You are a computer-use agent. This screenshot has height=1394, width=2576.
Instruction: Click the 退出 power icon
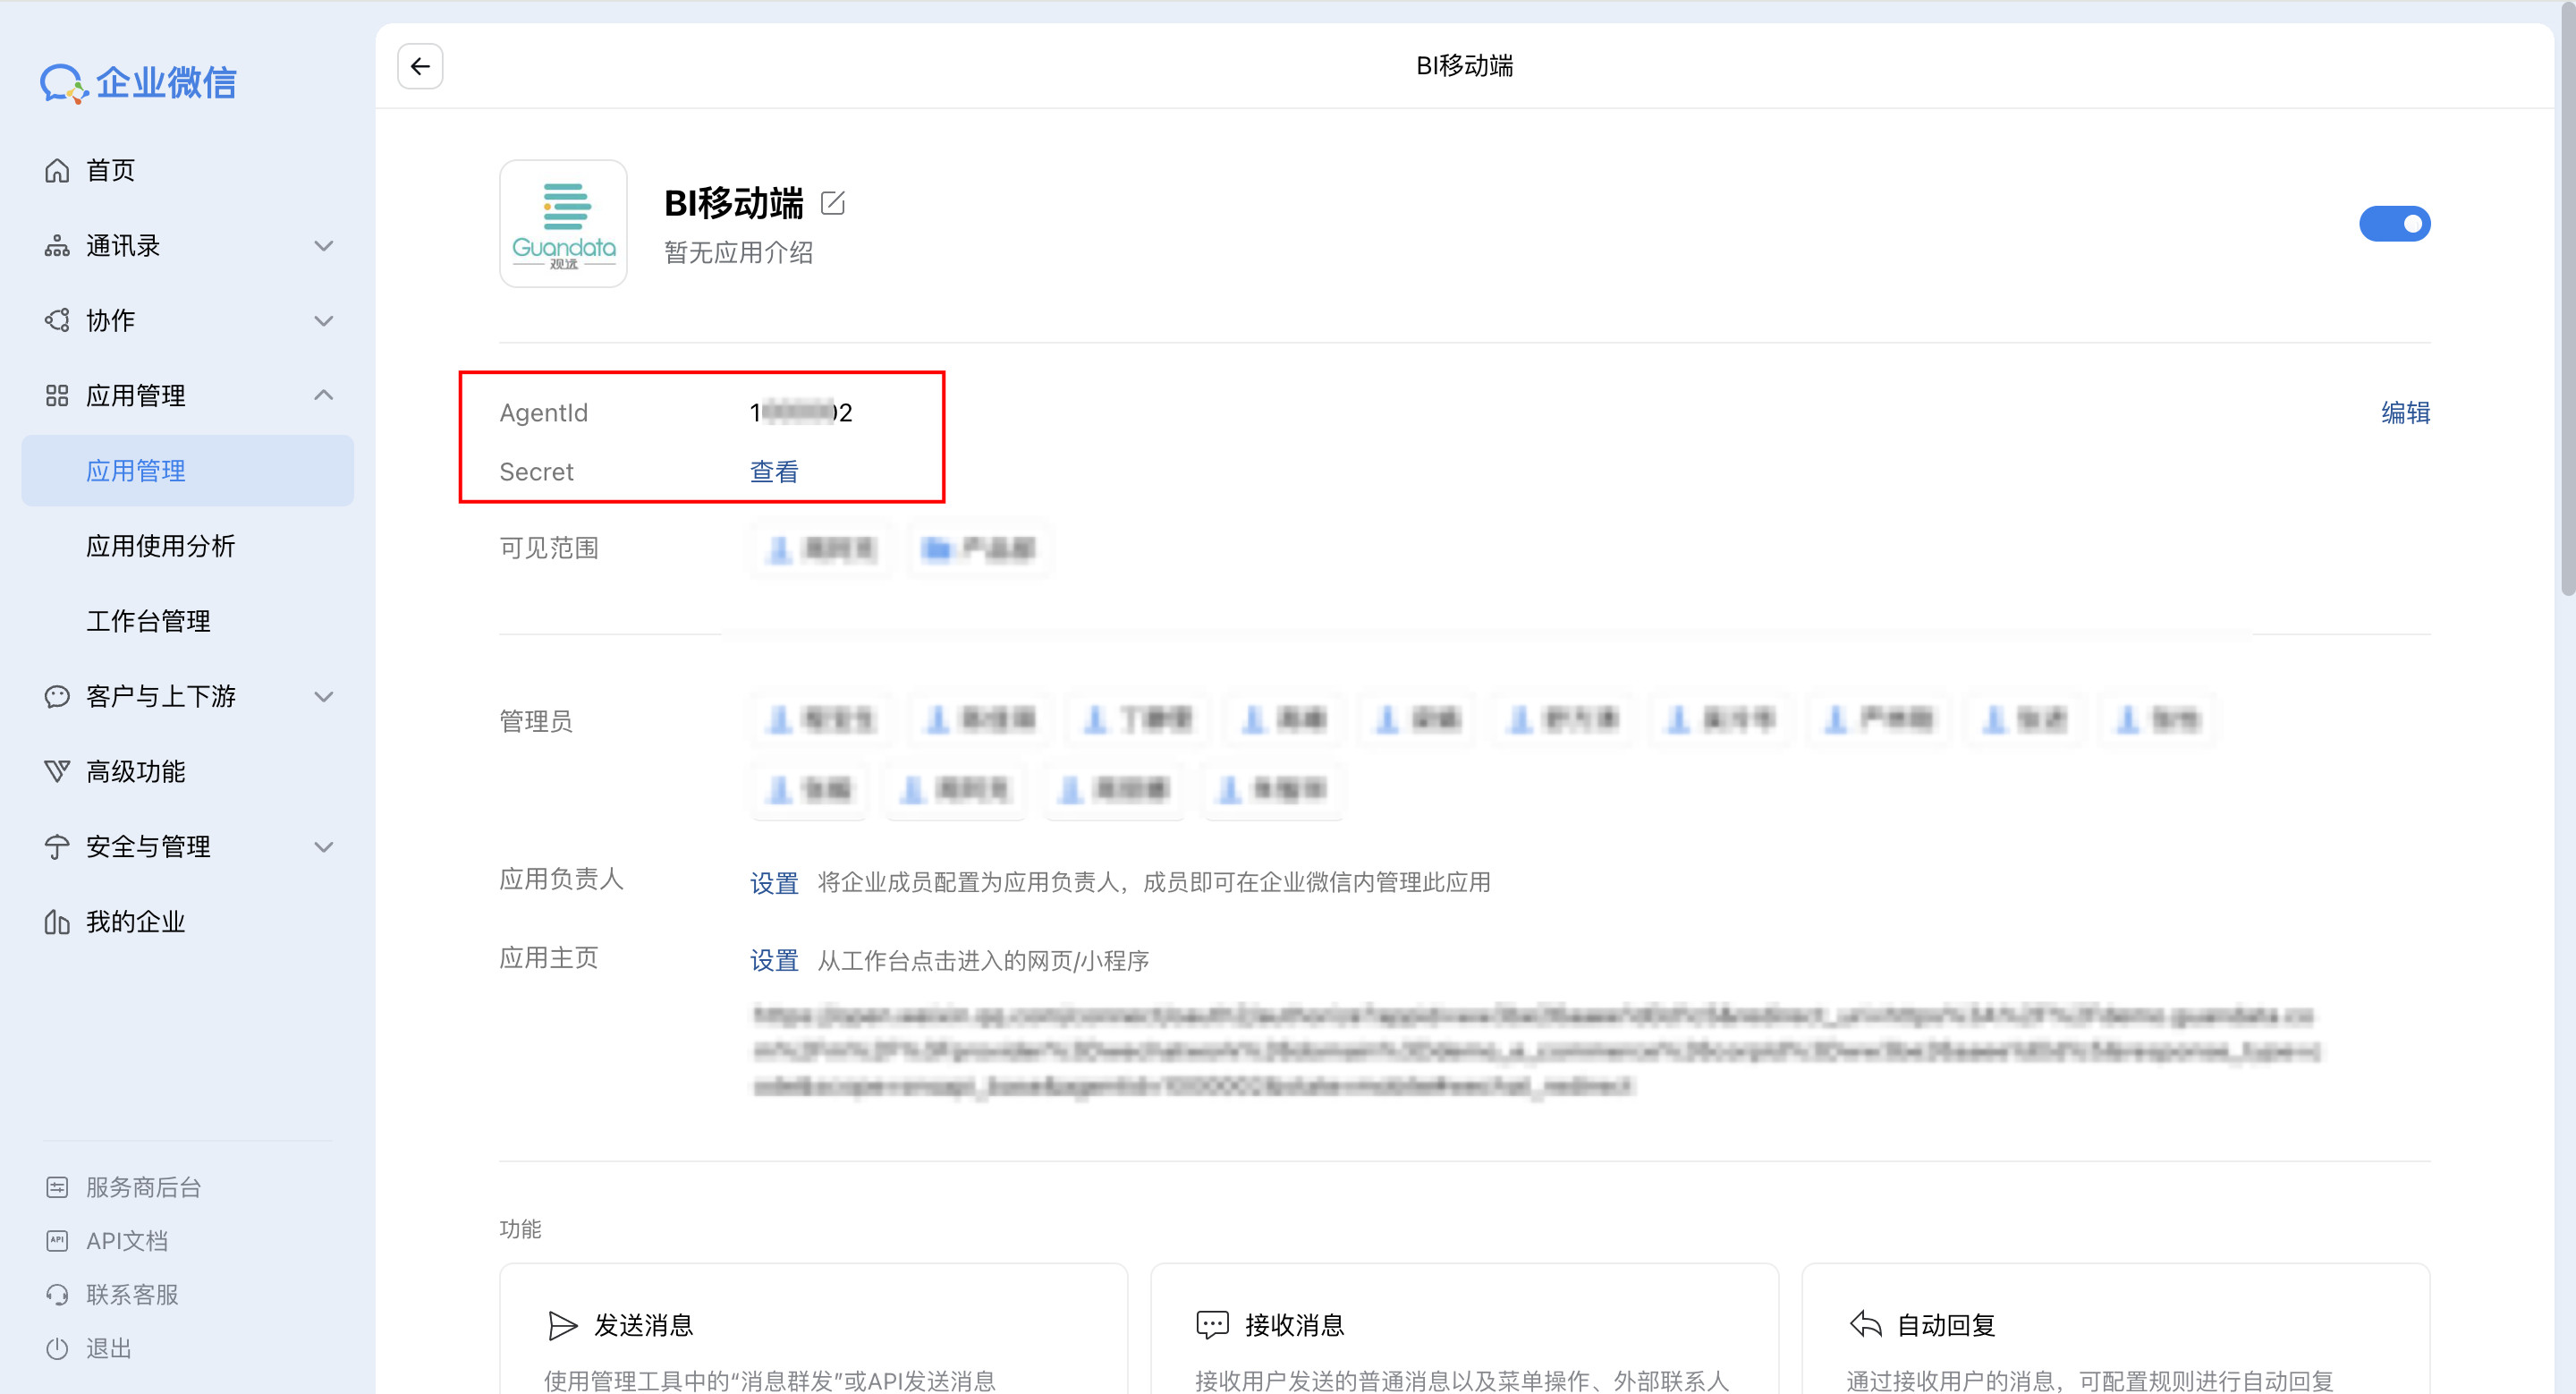57,1348
